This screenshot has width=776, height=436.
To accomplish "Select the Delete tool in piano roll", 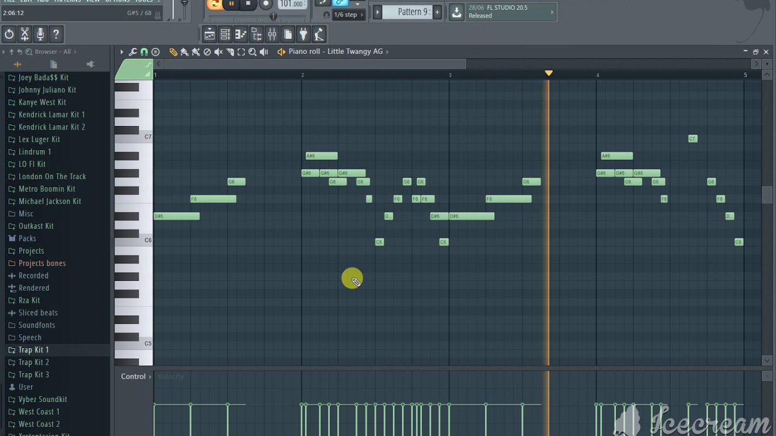I will pos(207,52).
